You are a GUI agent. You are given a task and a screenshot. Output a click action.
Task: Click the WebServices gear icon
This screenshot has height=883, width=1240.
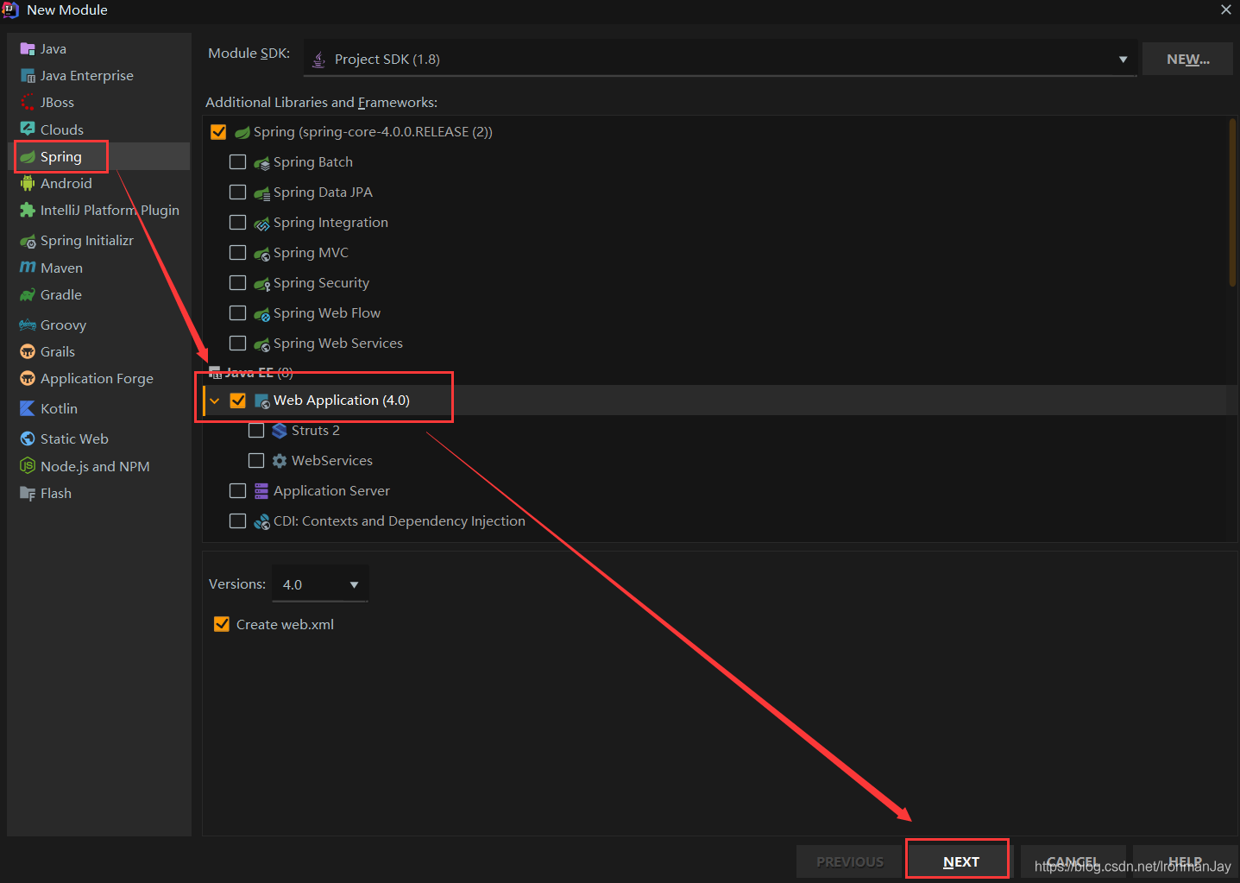280,461
